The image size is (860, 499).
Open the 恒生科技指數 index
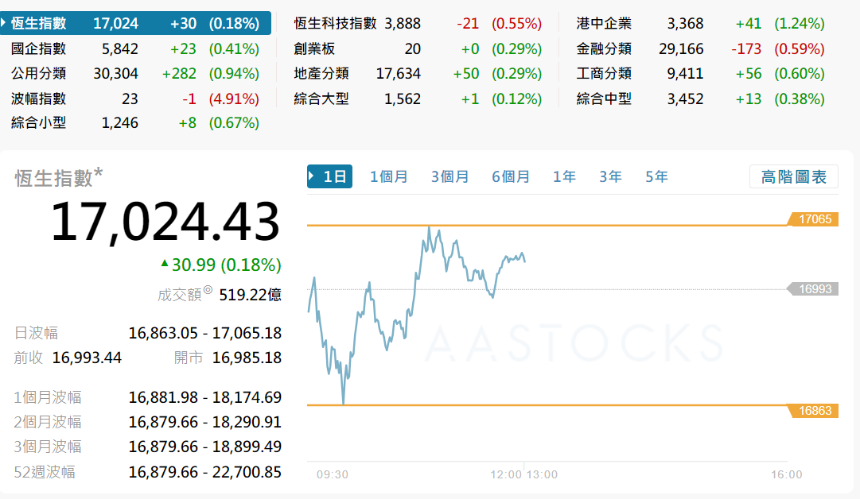pyautogui.click(x=335, y=23)
